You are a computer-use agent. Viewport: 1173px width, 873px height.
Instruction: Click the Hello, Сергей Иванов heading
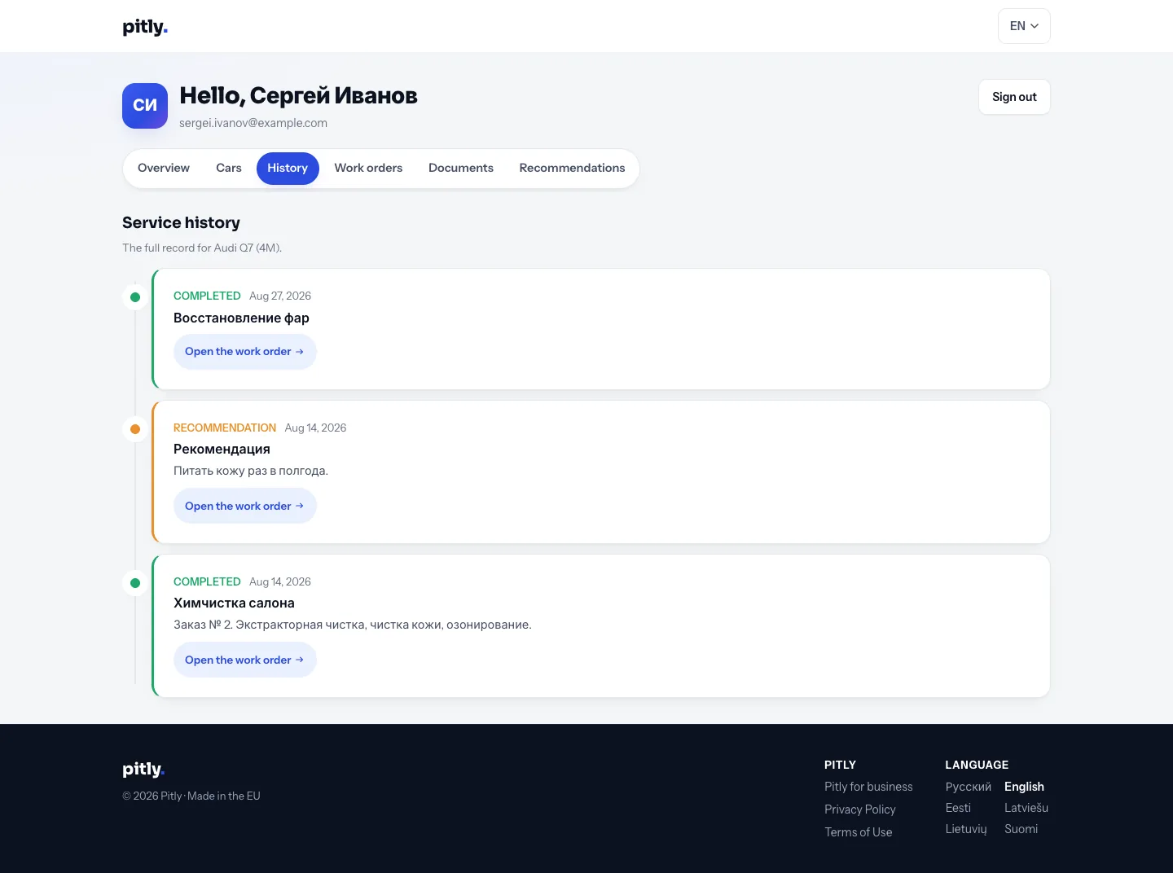click(298, 96)
